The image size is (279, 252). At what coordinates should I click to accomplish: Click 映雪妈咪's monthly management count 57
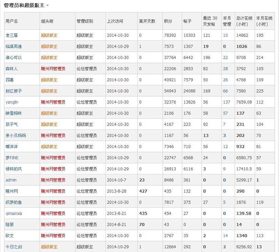[226, 113]
